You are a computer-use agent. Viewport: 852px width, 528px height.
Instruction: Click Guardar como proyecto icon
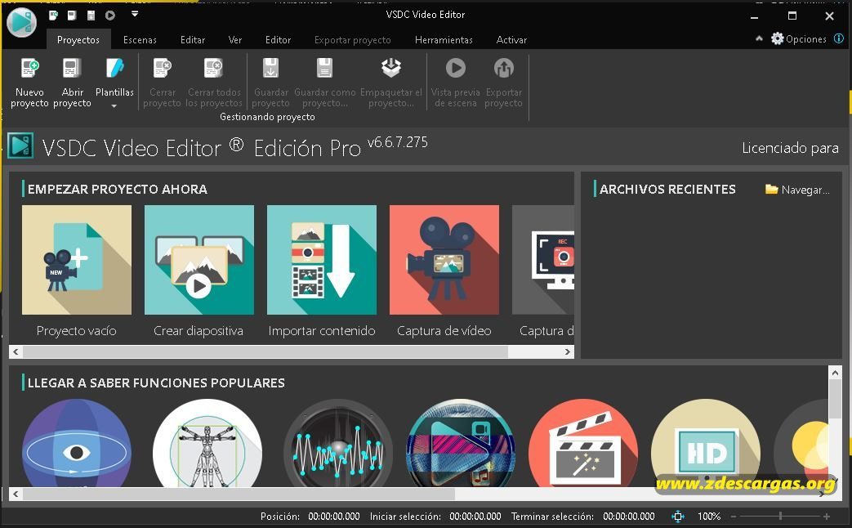(324, 69)
